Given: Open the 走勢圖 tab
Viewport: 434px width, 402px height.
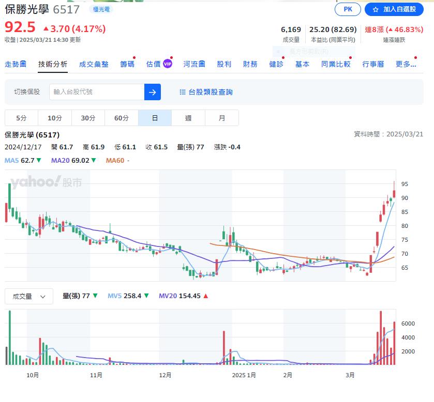Looking at the screenshot, I should pos(16,64).
